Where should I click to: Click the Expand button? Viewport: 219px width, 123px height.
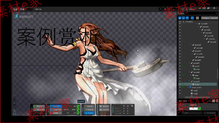(x=214, y=18)
